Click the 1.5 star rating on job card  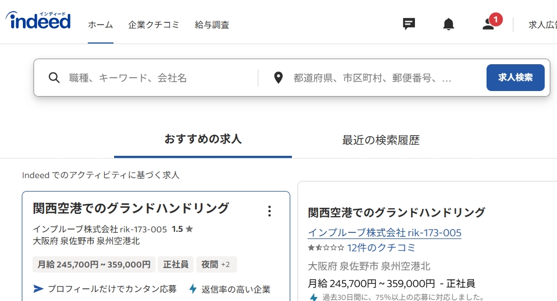(x=182, y=229)
